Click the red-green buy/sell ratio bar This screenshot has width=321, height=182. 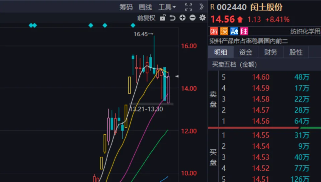[x=264, y=128]
